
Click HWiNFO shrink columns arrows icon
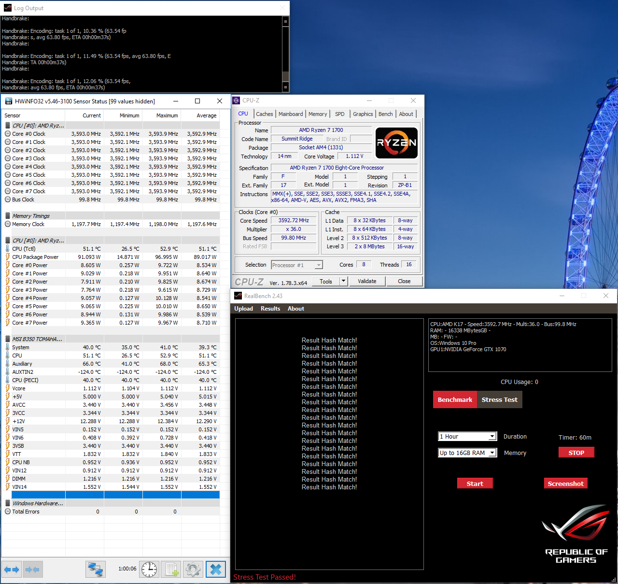(33, 570)
